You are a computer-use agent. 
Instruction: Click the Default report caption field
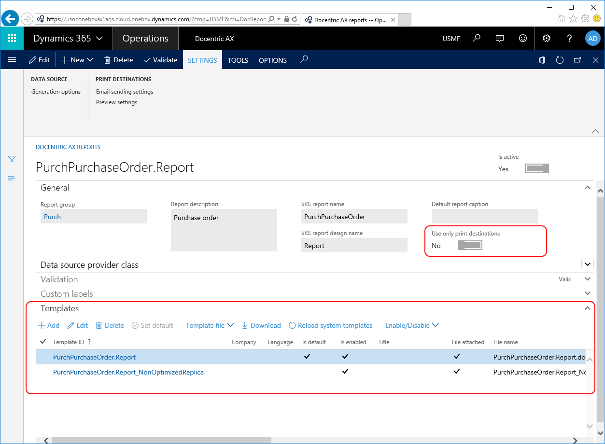click(x=485, y=216)
